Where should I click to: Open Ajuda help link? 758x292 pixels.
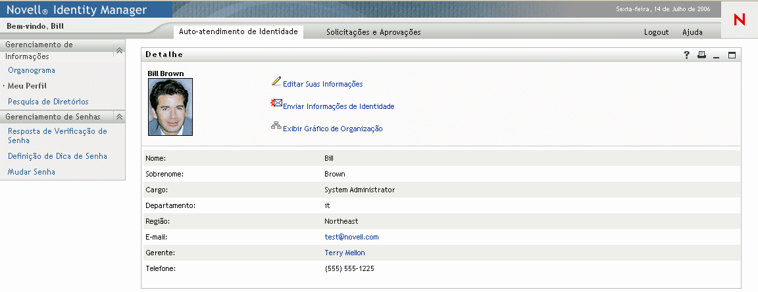692,32
